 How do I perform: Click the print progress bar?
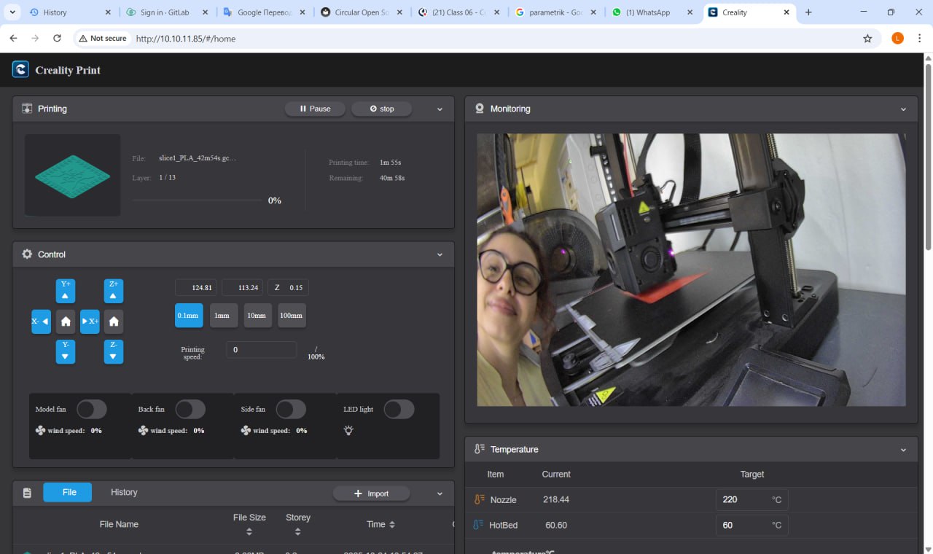coord(197,200)
